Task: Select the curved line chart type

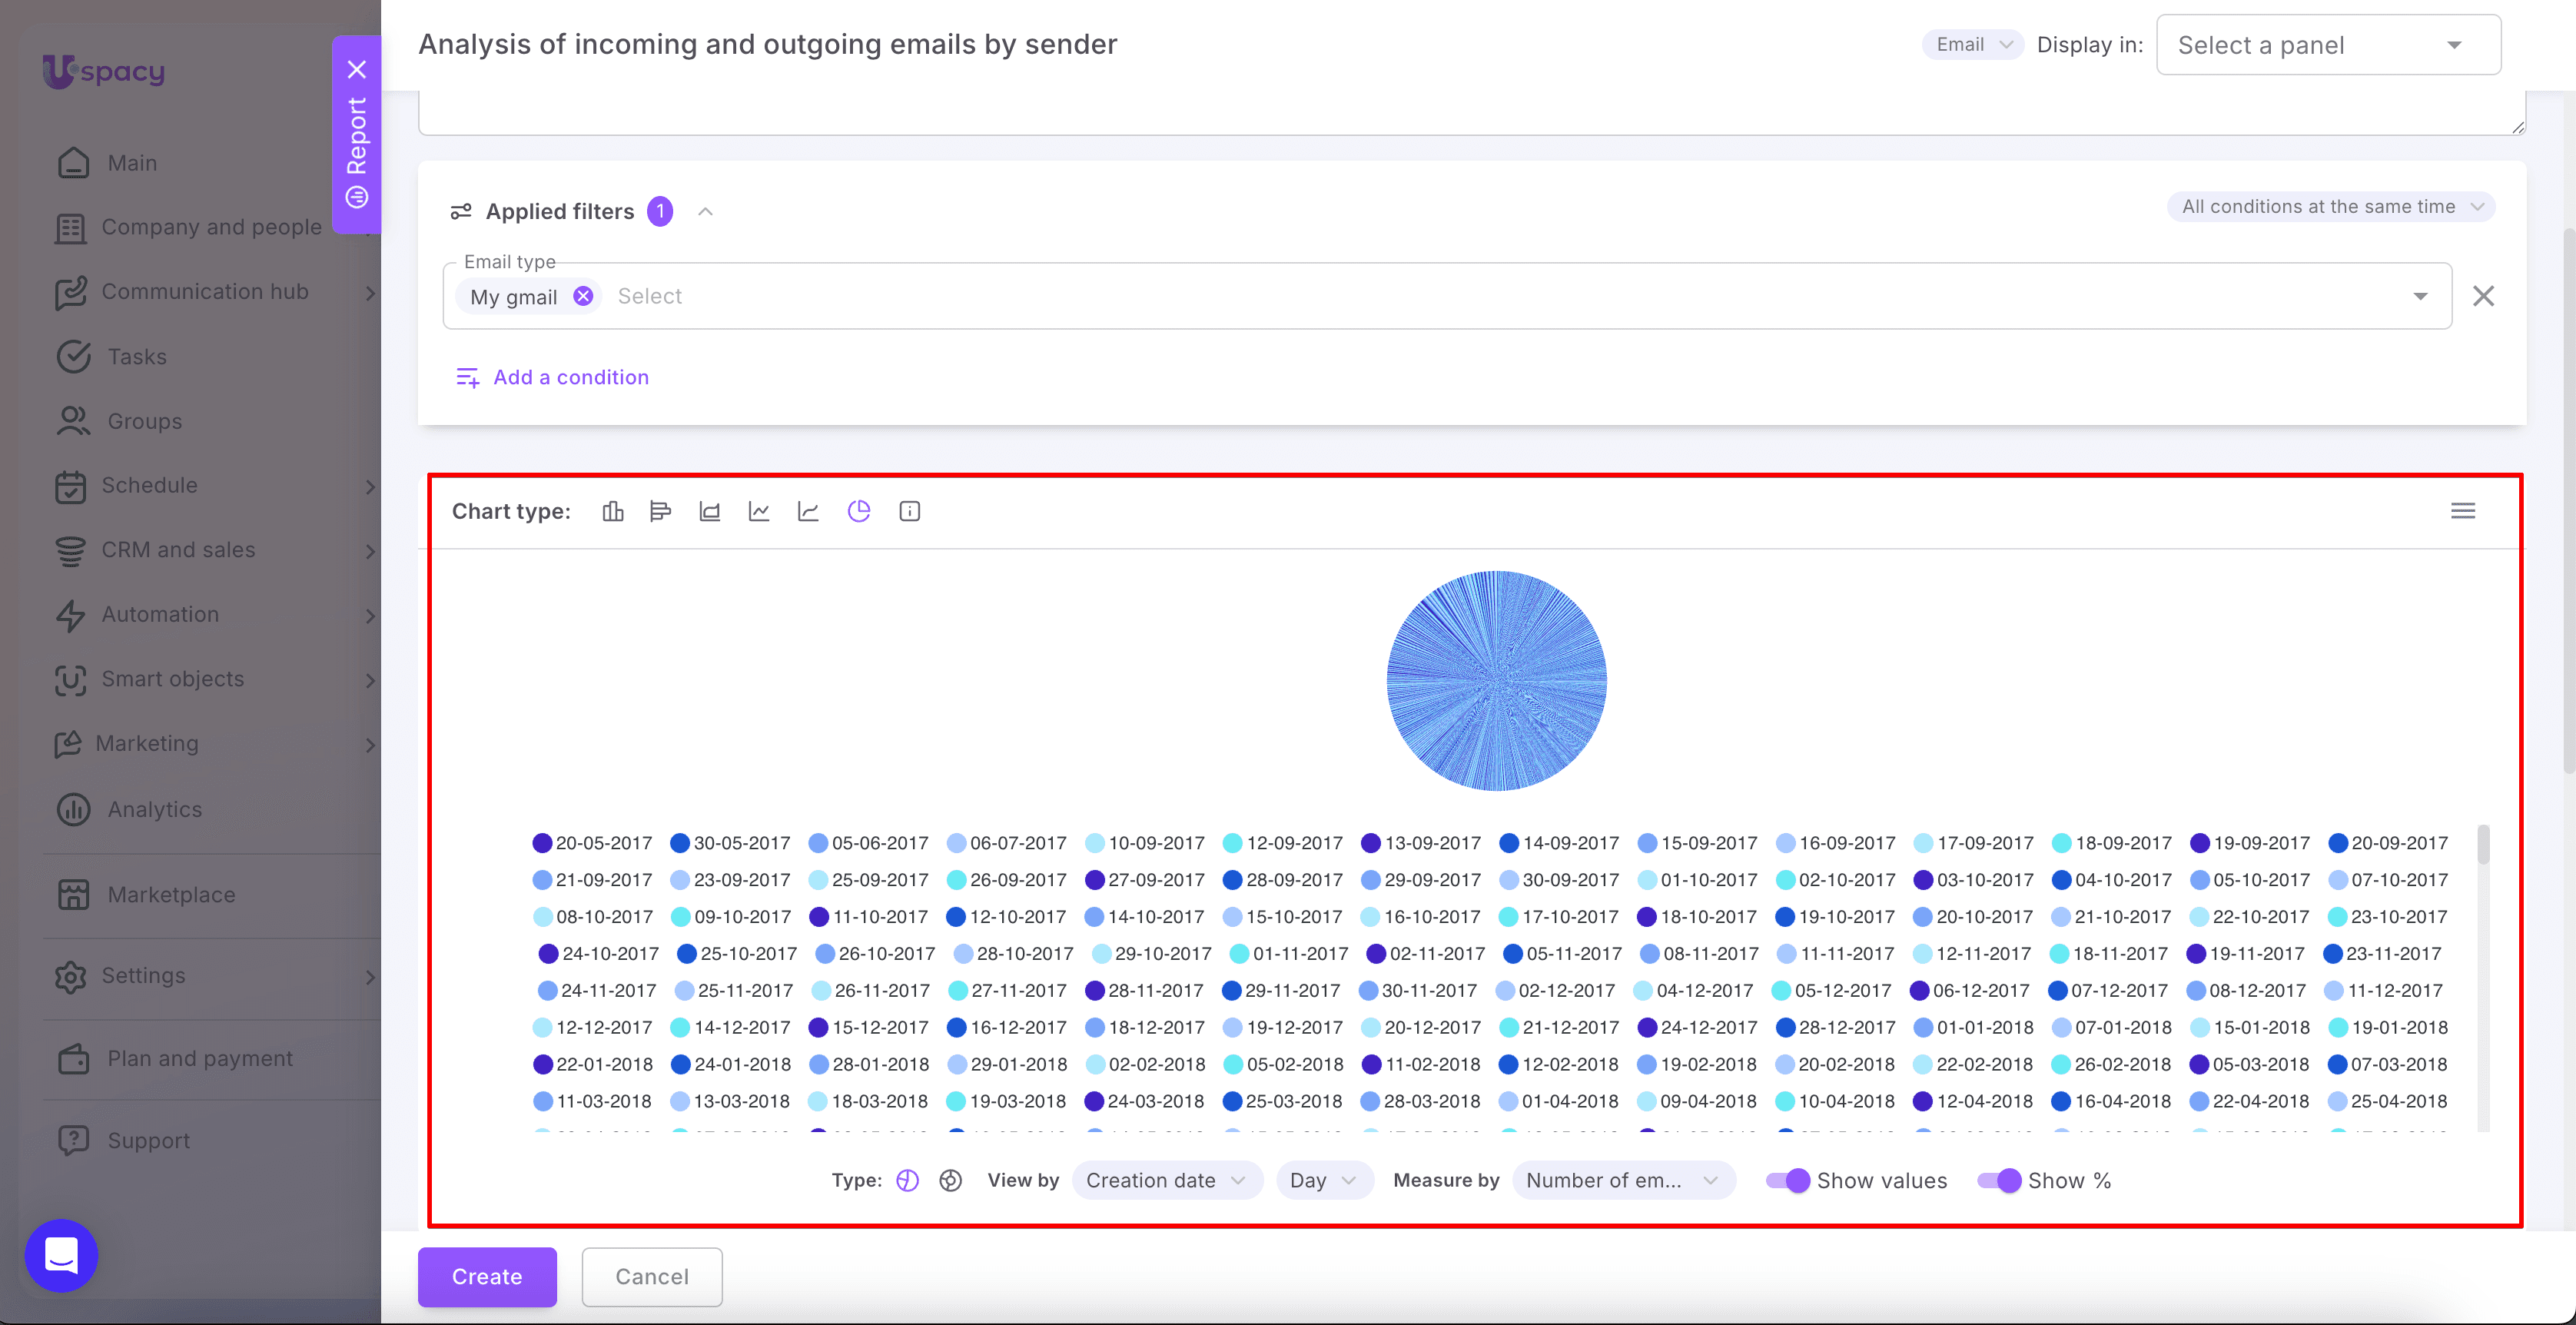Action: (x=808, y=511)
